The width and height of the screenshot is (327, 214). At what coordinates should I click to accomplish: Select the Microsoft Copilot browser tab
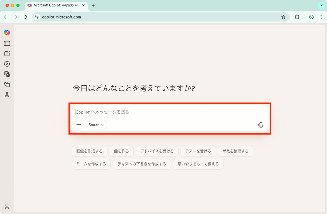(54, 5)
